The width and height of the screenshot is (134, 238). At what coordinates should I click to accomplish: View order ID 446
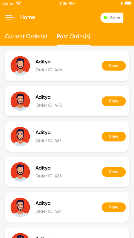coord(114,66)
